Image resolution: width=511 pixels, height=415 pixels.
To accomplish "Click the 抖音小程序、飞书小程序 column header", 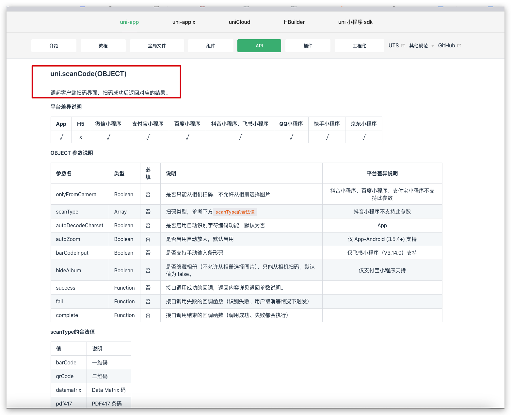I will [x=240, y=124].
